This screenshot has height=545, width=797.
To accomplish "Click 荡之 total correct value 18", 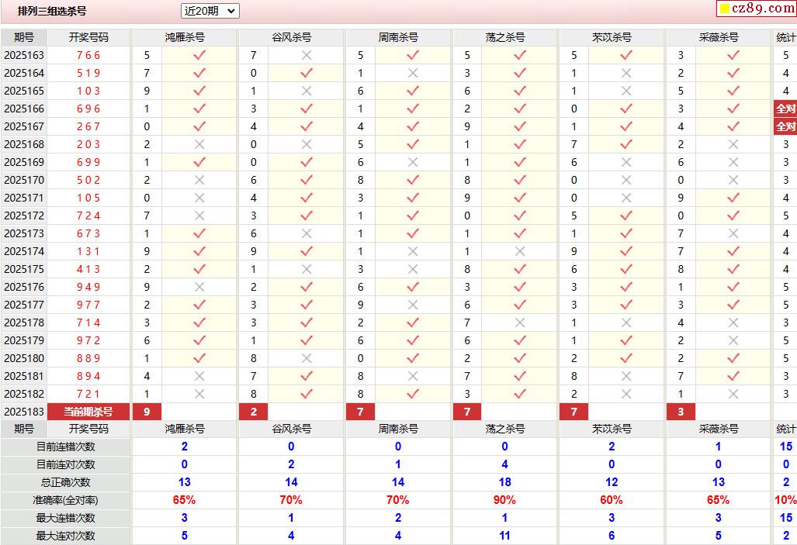I will [x=504, y=482].
